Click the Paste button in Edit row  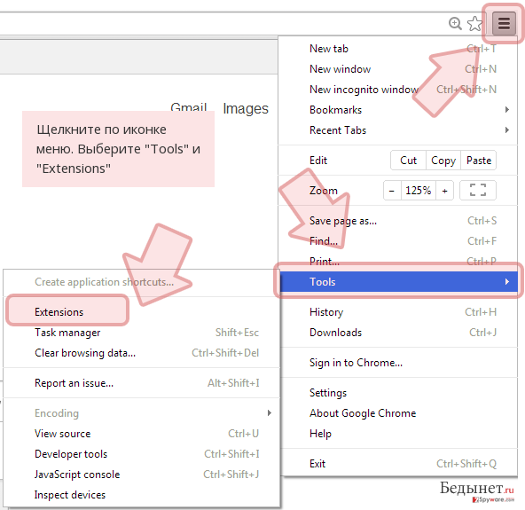(x=479, y=161)
